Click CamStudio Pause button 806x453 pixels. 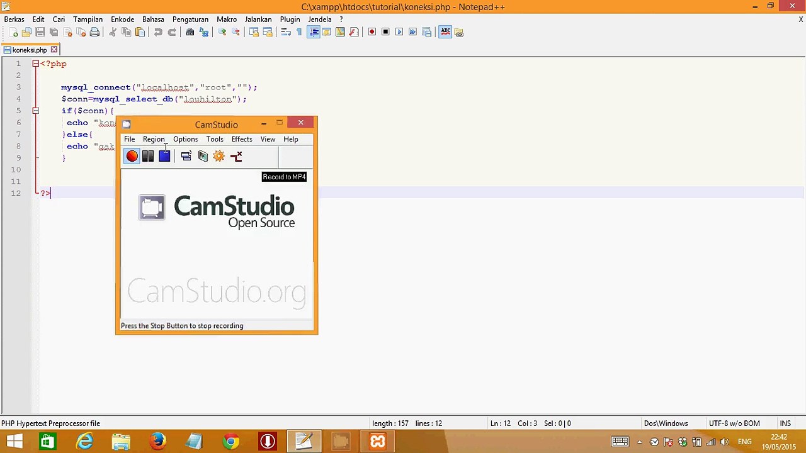[x=148, y=156]
